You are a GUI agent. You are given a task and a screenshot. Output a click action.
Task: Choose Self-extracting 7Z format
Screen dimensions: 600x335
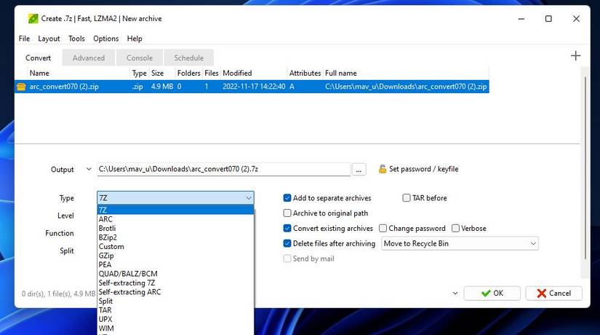127,283
